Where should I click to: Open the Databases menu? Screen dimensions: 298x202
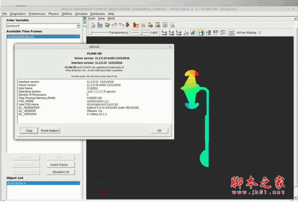pyautogui.click(x=97, y=14)
